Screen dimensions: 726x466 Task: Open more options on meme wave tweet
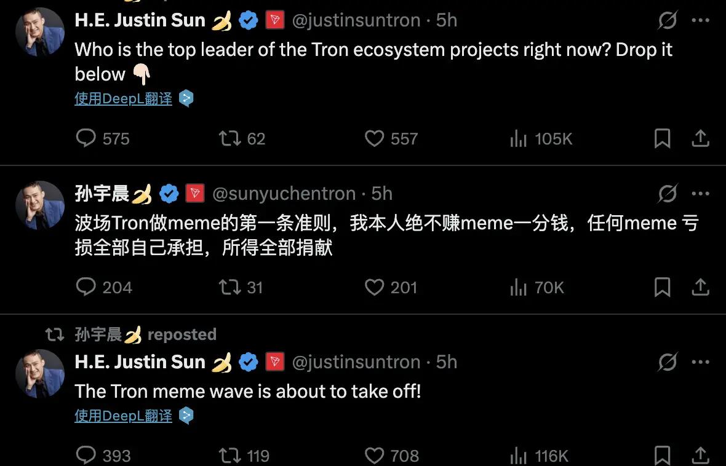pyautogui.click(x=701, y=362)
